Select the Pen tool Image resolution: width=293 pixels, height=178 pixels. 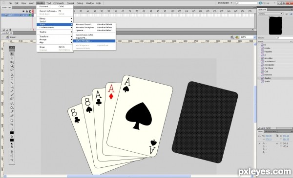(x=12, y=75)
